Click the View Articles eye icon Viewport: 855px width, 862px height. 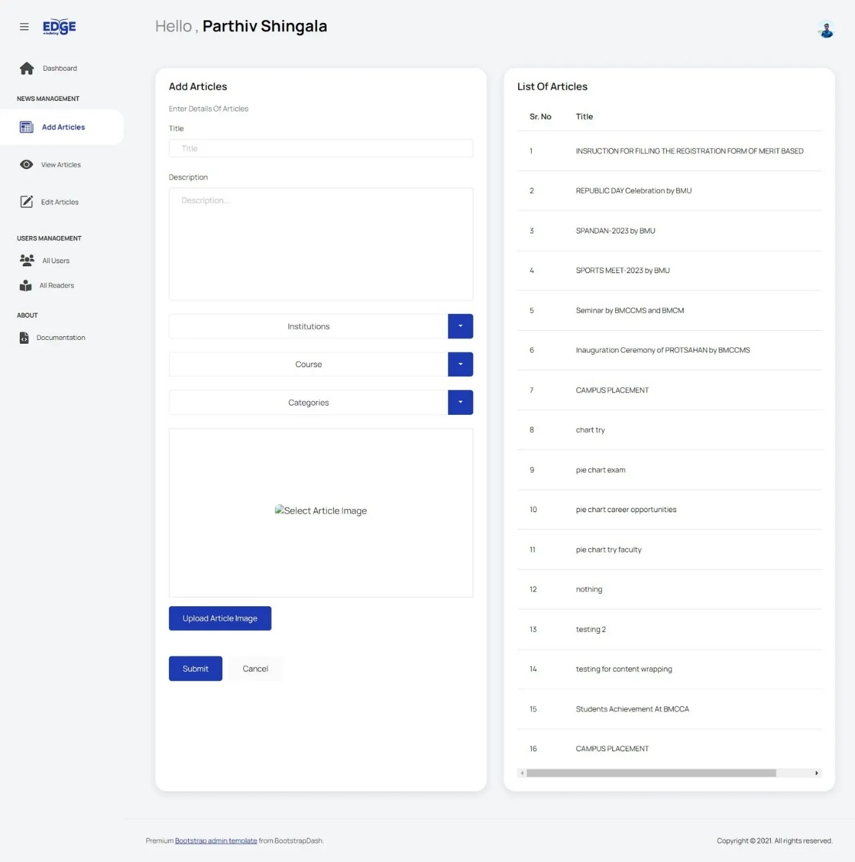(x=27, y=165)
